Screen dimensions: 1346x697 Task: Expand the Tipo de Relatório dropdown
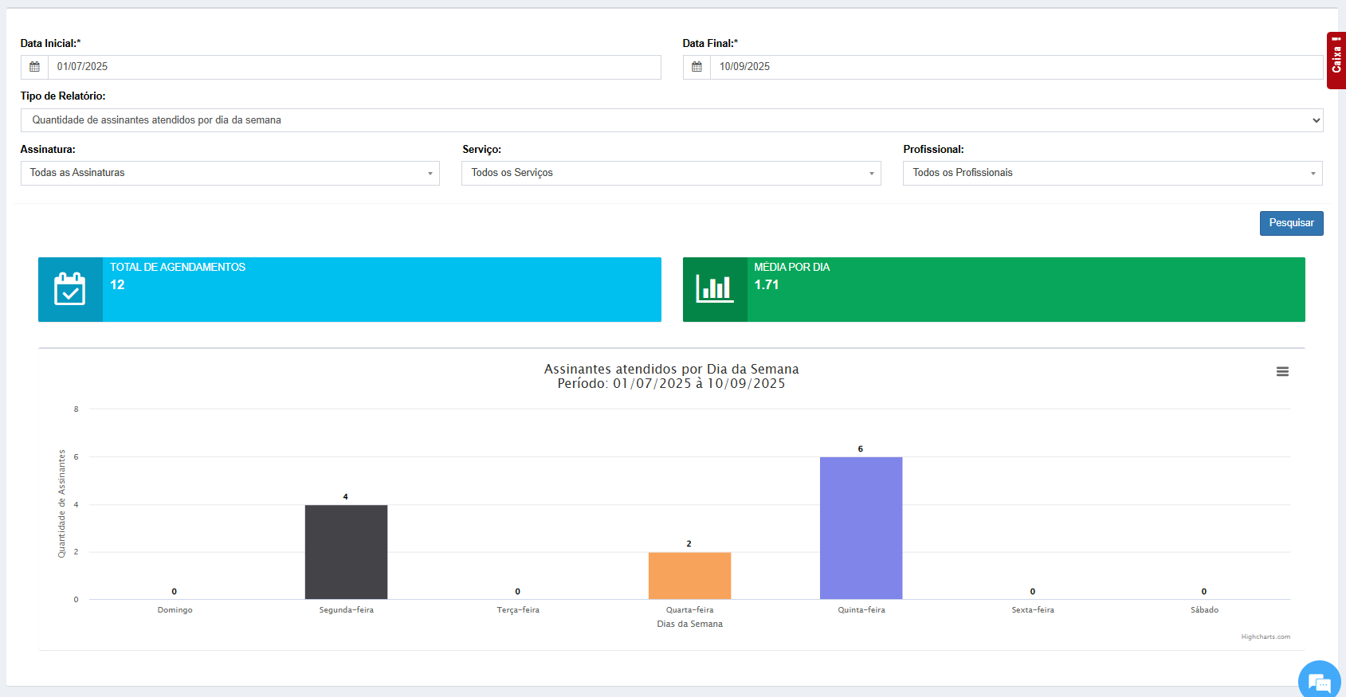(671, 120)
